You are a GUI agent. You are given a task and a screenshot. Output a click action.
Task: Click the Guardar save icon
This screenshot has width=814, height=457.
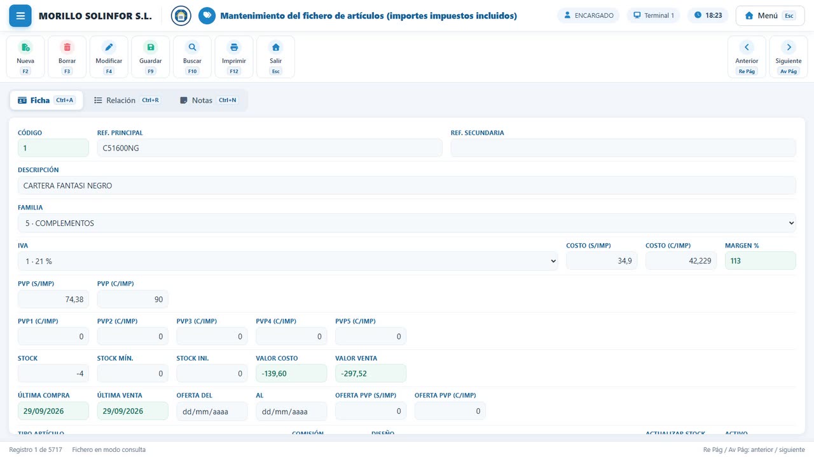coord(151,47)
